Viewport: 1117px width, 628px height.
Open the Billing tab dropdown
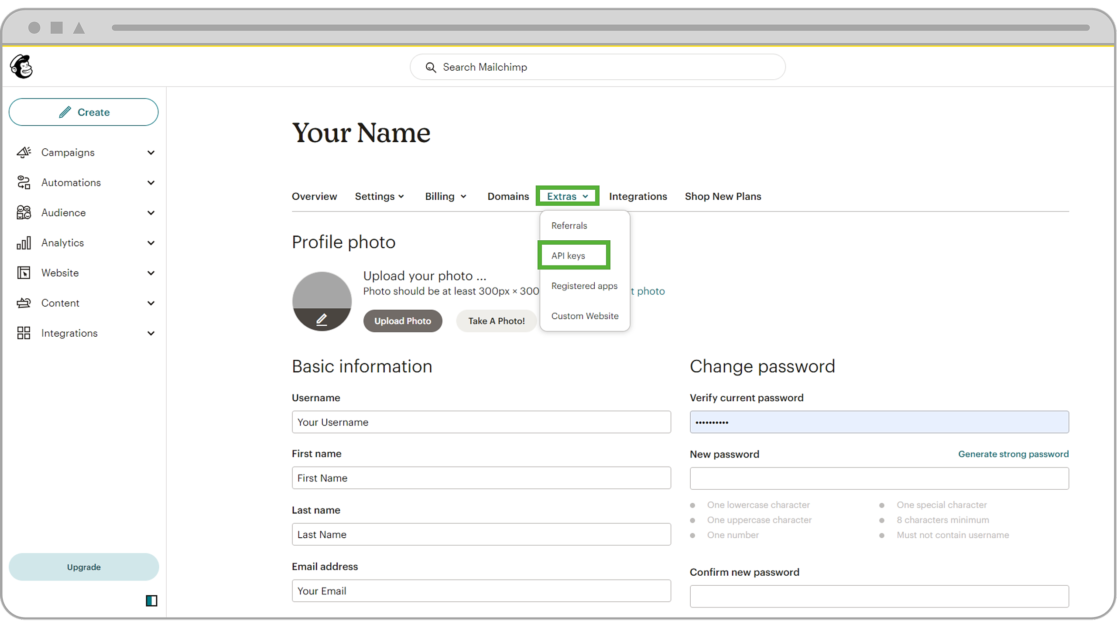[446, 196]
